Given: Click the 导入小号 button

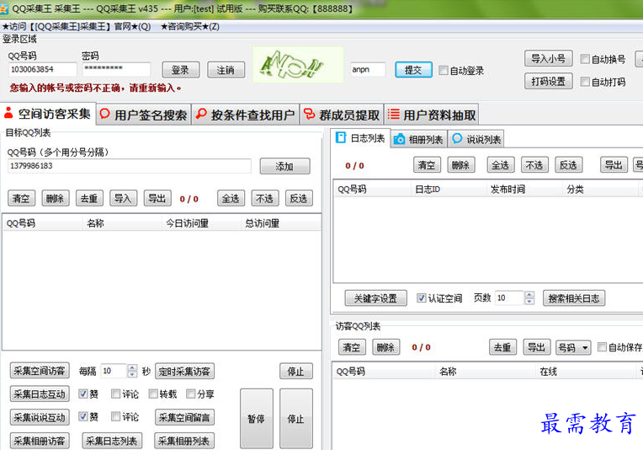Looking at the screenshot, I should point(548,58).
